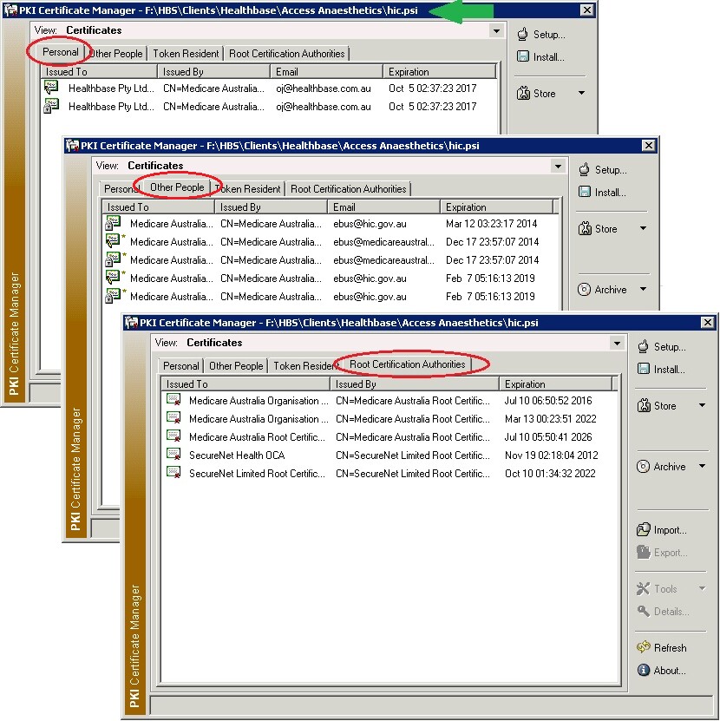This screenshot has width=720, height=721.
Task: Click expiration Jul 10 05:50:41 2026
Action: click(x=548, y=436)
